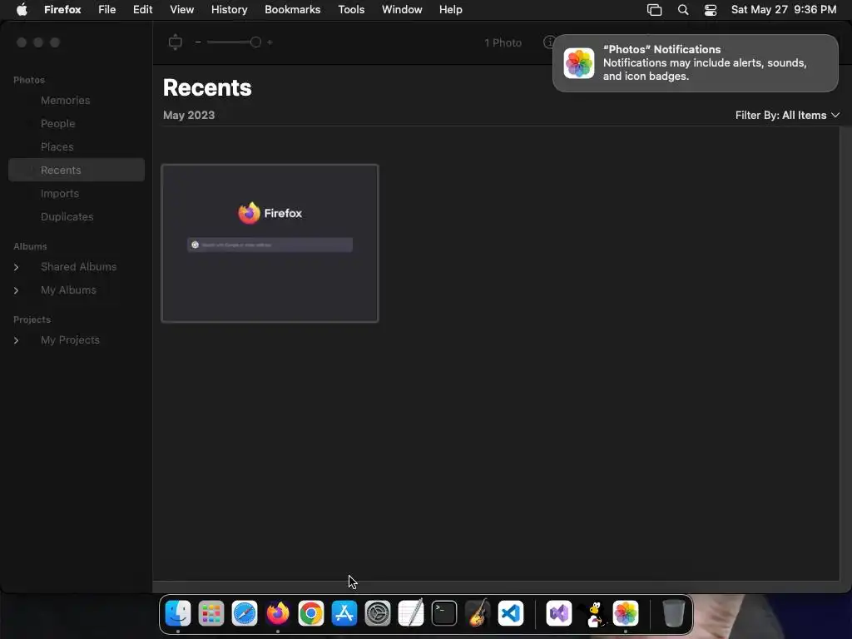
Task: Select Shared Albums label
Action: (x=79, y=267)
